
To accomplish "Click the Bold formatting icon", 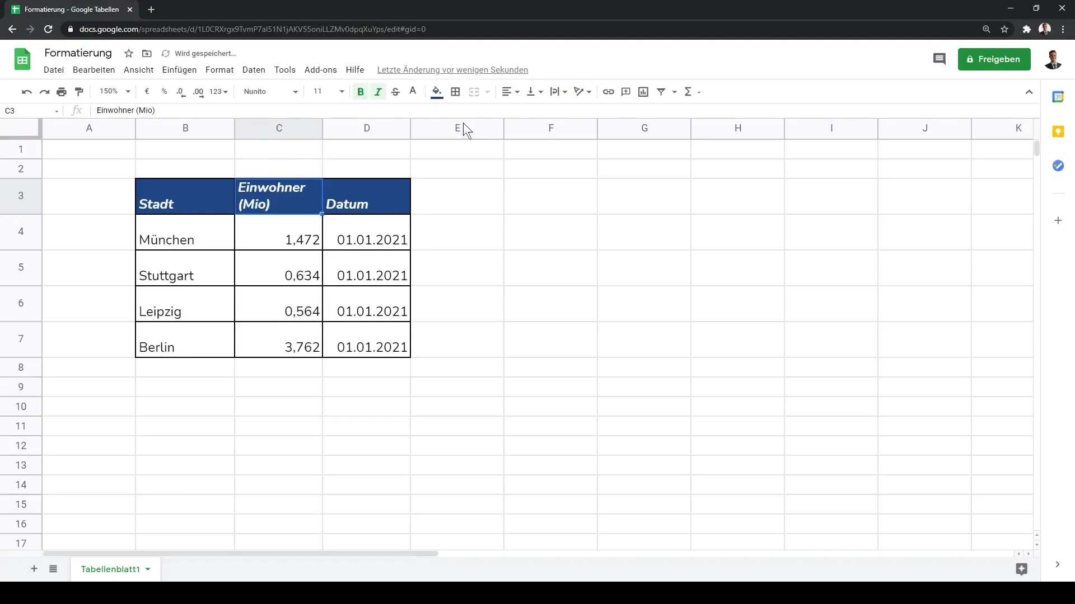I will coord(361,92).
